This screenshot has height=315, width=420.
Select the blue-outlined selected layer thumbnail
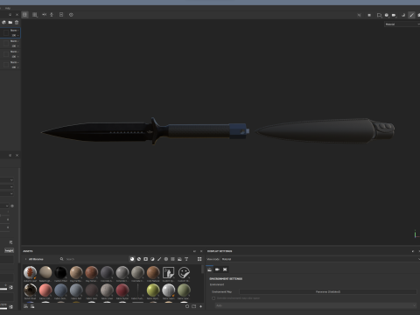(6, 32)
